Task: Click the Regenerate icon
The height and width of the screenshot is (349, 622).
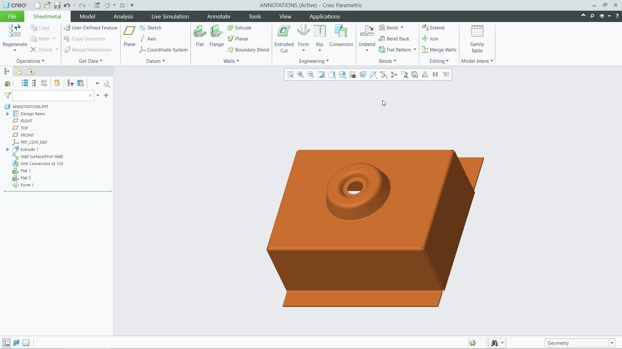Action: pyautogui.click(x=15, y=31)
